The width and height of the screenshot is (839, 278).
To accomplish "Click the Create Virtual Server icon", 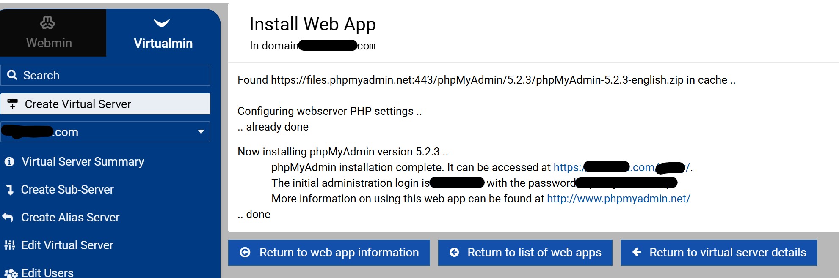I will [13, 104].
